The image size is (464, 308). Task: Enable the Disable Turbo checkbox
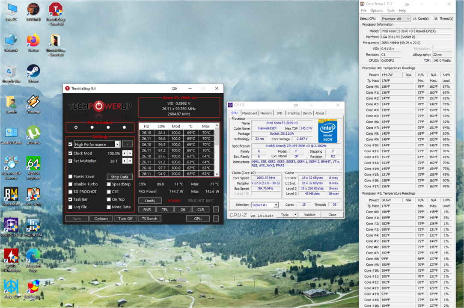[71, 184]
